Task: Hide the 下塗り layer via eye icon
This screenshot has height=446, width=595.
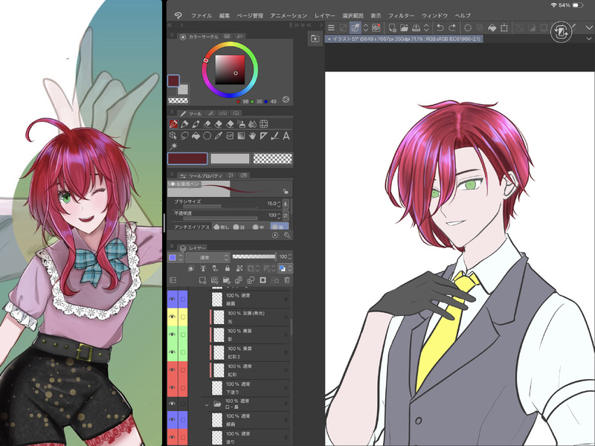Action: [173, 387]
